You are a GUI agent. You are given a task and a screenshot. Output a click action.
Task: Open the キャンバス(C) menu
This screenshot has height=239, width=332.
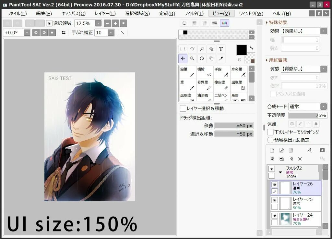pos(73,14)
